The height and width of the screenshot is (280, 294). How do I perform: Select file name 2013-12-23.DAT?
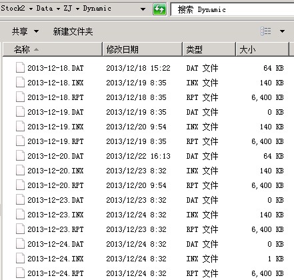click(x=55, y=200)
